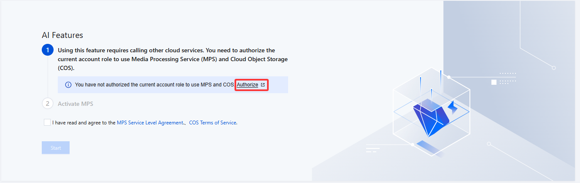Open the MPS Service Level Agreement link
This screenshot has width=580, height=183.
150,123
